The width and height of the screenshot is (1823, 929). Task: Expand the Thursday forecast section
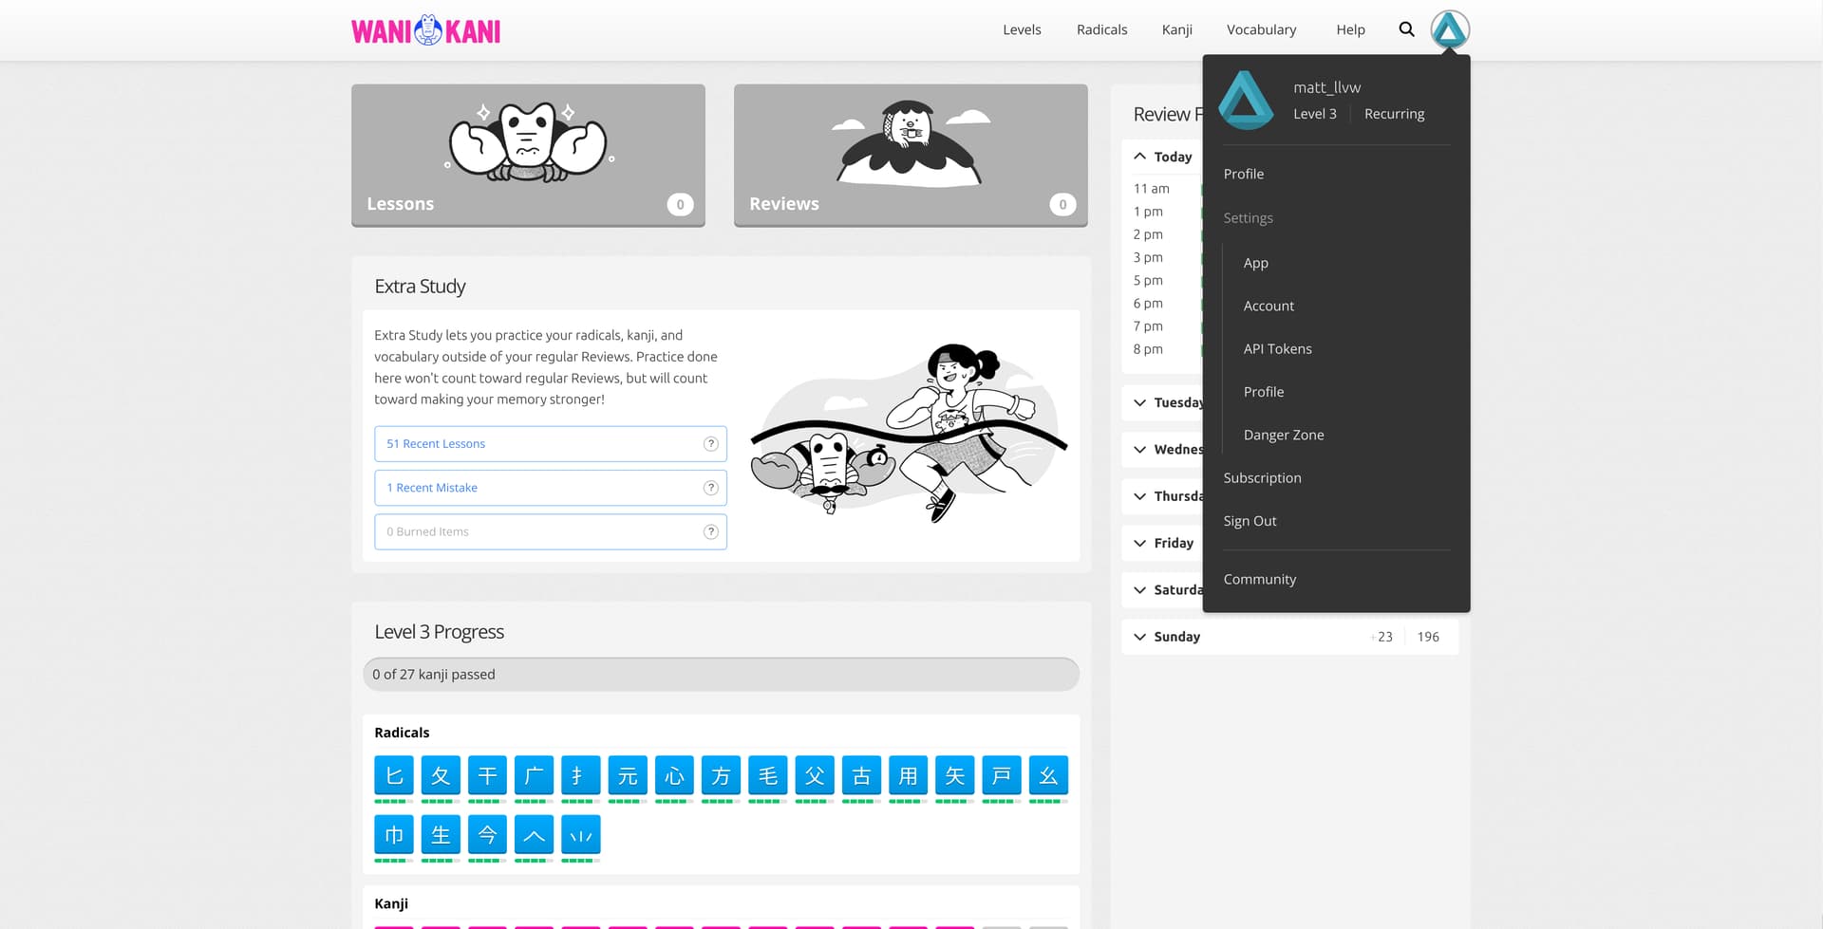click(1162, 496)
